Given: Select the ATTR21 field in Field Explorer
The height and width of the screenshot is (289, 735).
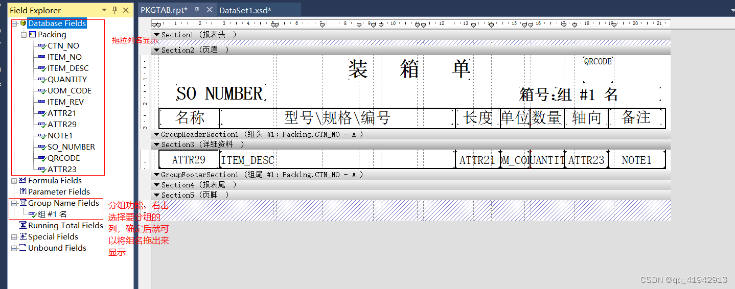Looking at the screenshot, I should tap(62, 113).
